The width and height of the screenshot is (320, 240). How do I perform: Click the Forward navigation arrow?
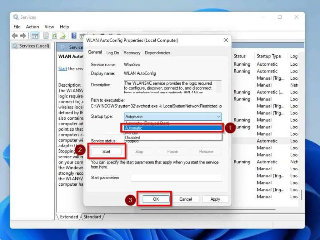pos(23,36)
